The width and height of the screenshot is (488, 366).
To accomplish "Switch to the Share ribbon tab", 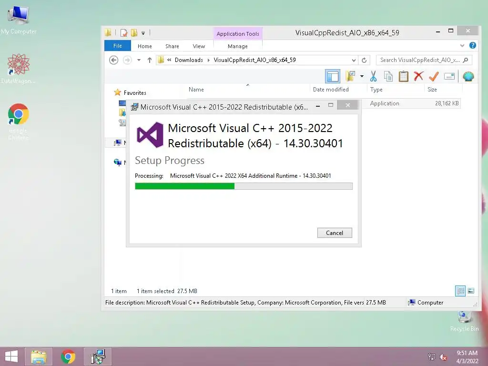I will 172,46.
